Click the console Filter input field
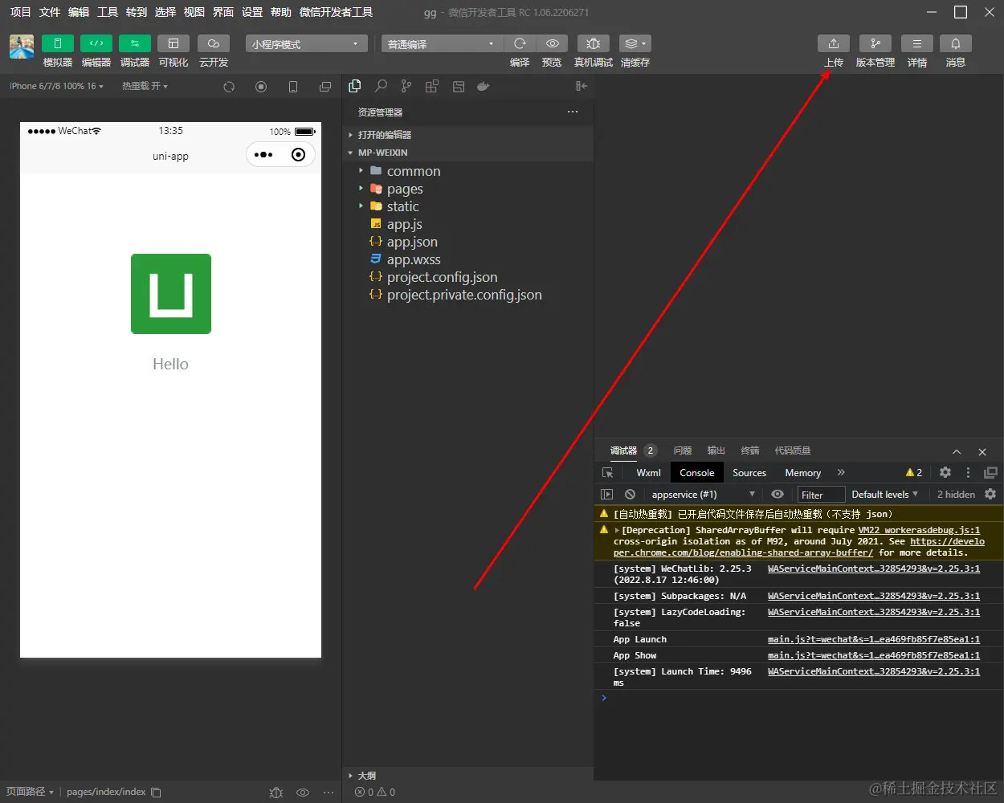The height and width of the screenshot is (803, 1004). [821, 495]
